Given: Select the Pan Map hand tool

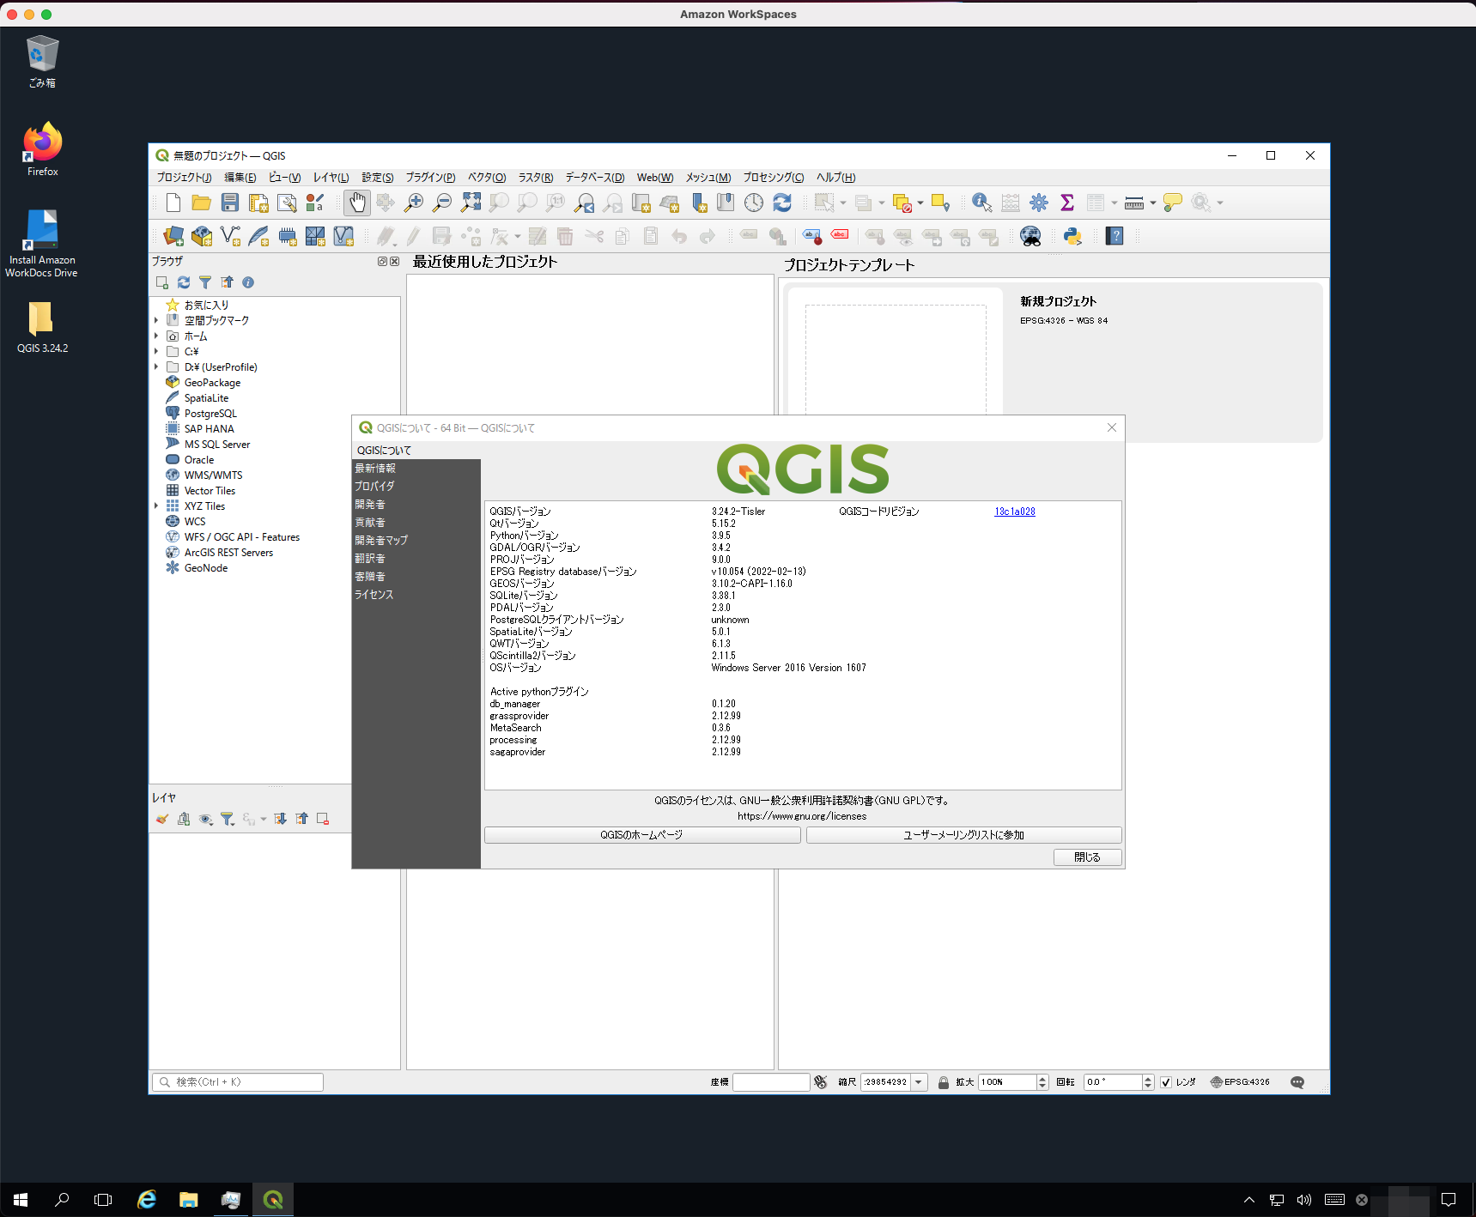Looking at the screenshot, I should tap(357, 203).
